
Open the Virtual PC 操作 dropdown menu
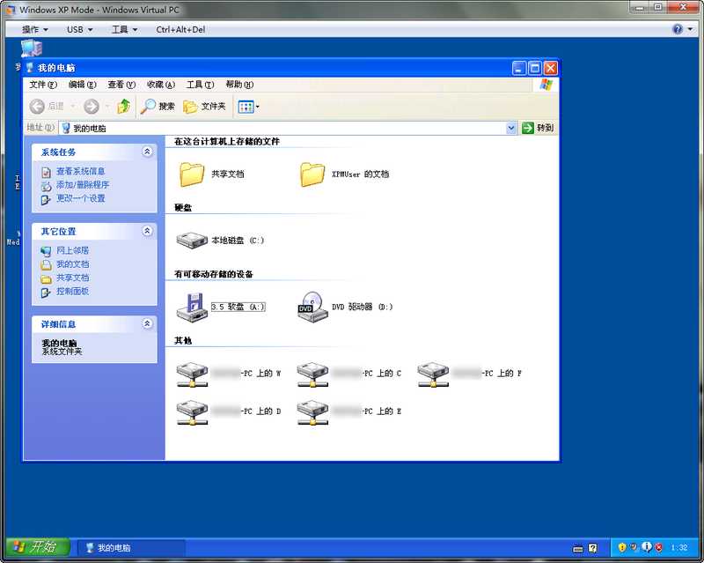[34, 30]
